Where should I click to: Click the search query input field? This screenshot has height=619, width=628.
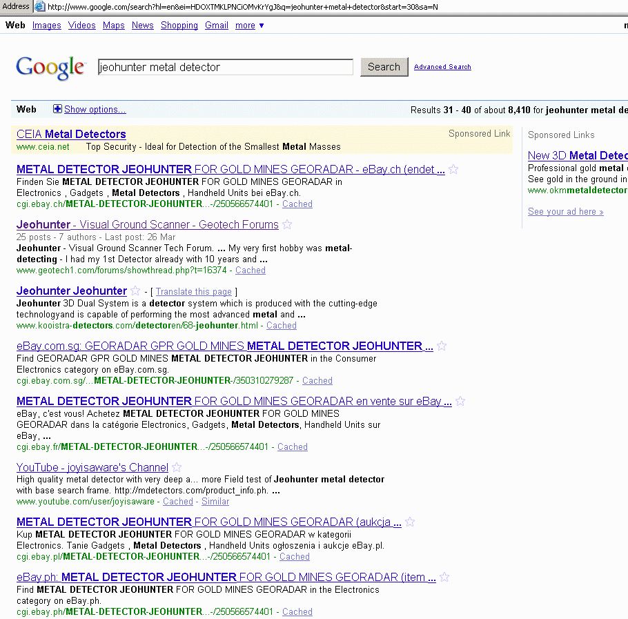pyautogui.click(x=226, y=67)
